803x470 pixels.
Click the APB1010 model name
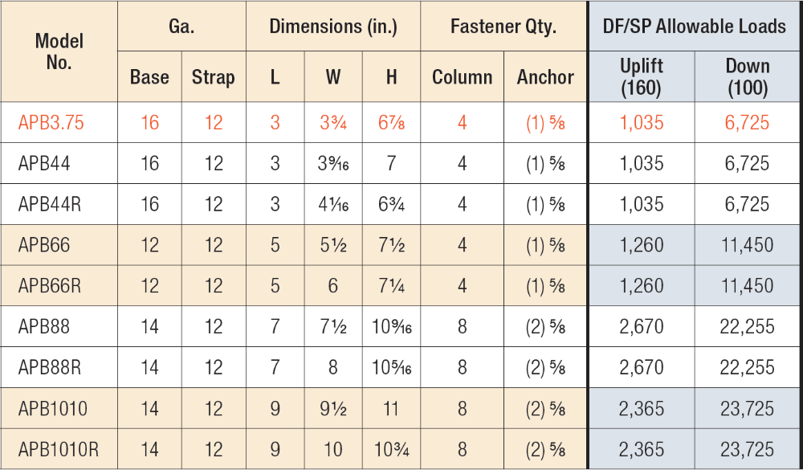coord(53,409)
